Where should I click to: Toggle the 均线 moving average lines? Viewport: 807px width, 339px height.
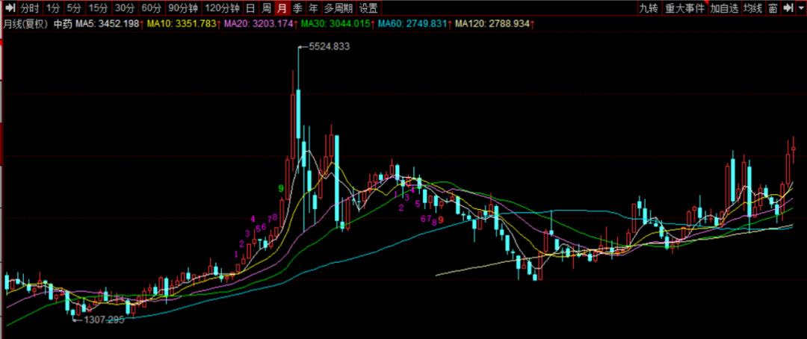pos(753,8)
